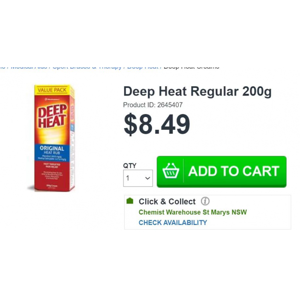The image size is (300, 300).
Task: Open the Click & Collect info icon
Action: pyautogui.click(x=205, y=201)
